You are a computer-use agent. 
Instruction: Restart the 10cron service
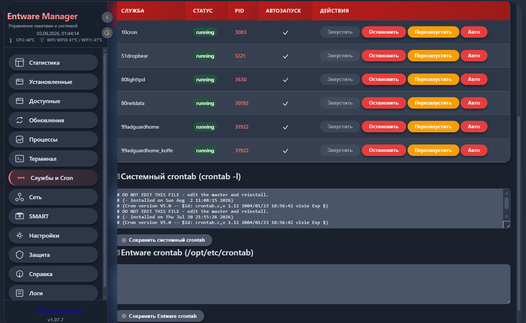click(433, 32)
